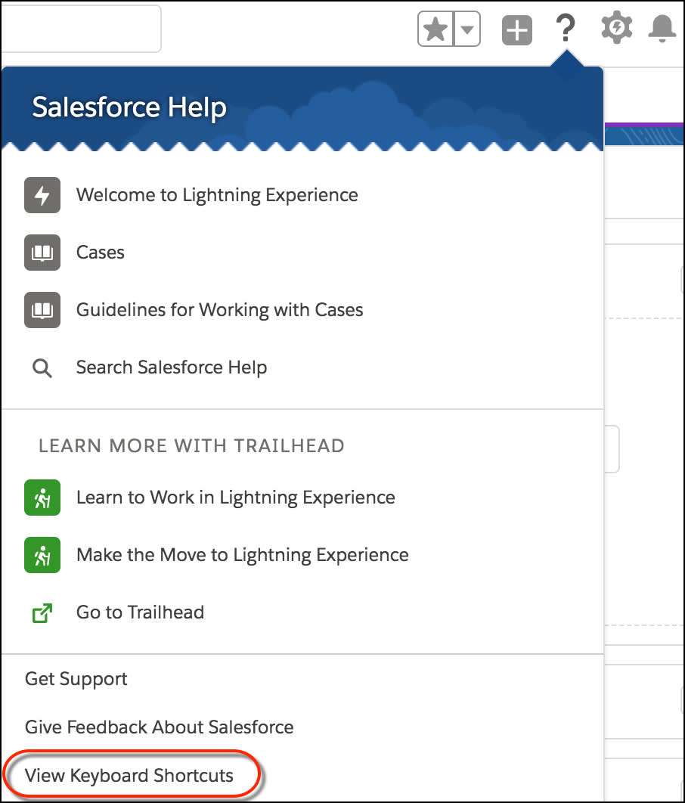Select Make the Move to Lightning Experience
Viewport: 685px width, 803px height.
[x=241, y=555]
